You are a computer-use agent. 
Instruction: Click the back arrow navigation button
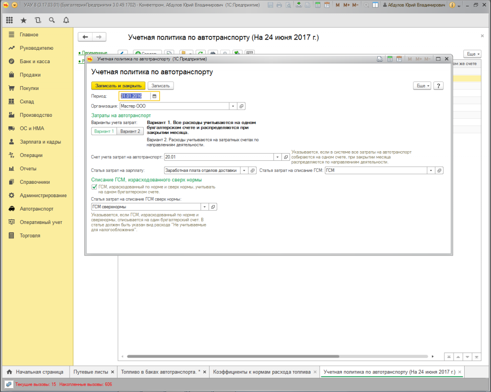pyautogui.click(x=85, y=37)
